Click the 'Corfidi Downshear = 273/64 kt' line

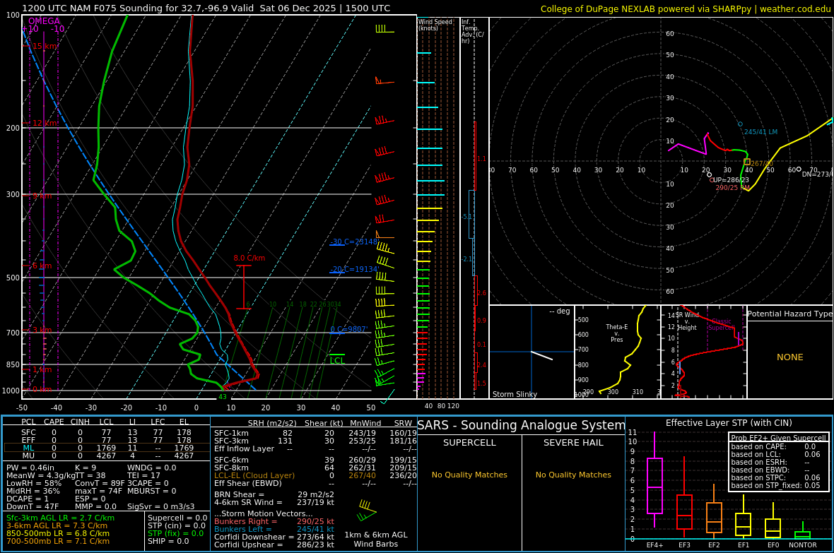274,537
